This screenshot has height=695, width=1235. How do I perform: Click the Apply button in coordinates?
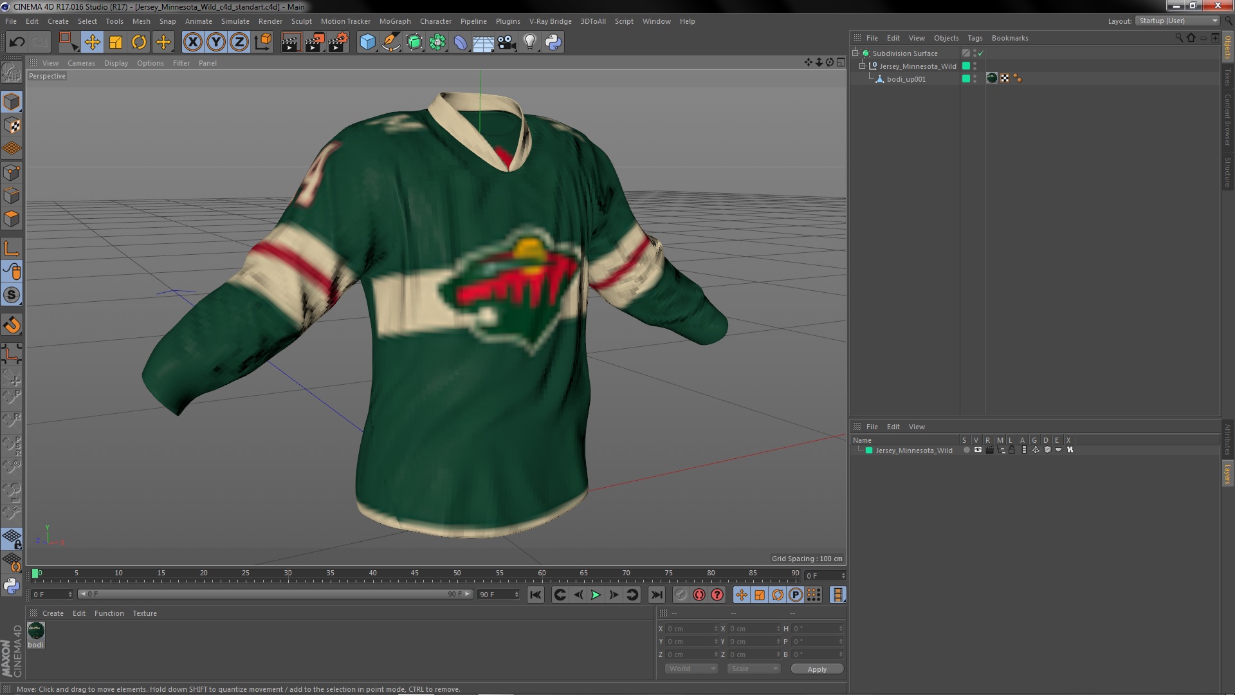coord(817,669)
